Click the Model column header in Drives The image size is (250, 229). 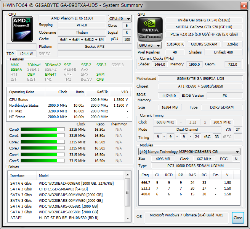(x=80, y=175)
